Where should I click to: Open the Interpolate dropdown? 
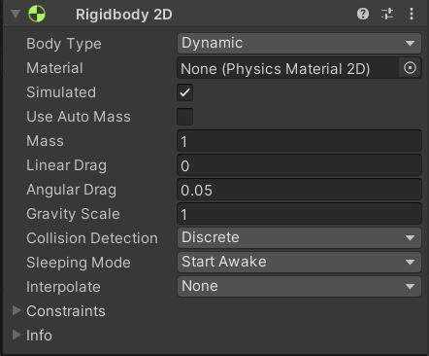point(299,286)
